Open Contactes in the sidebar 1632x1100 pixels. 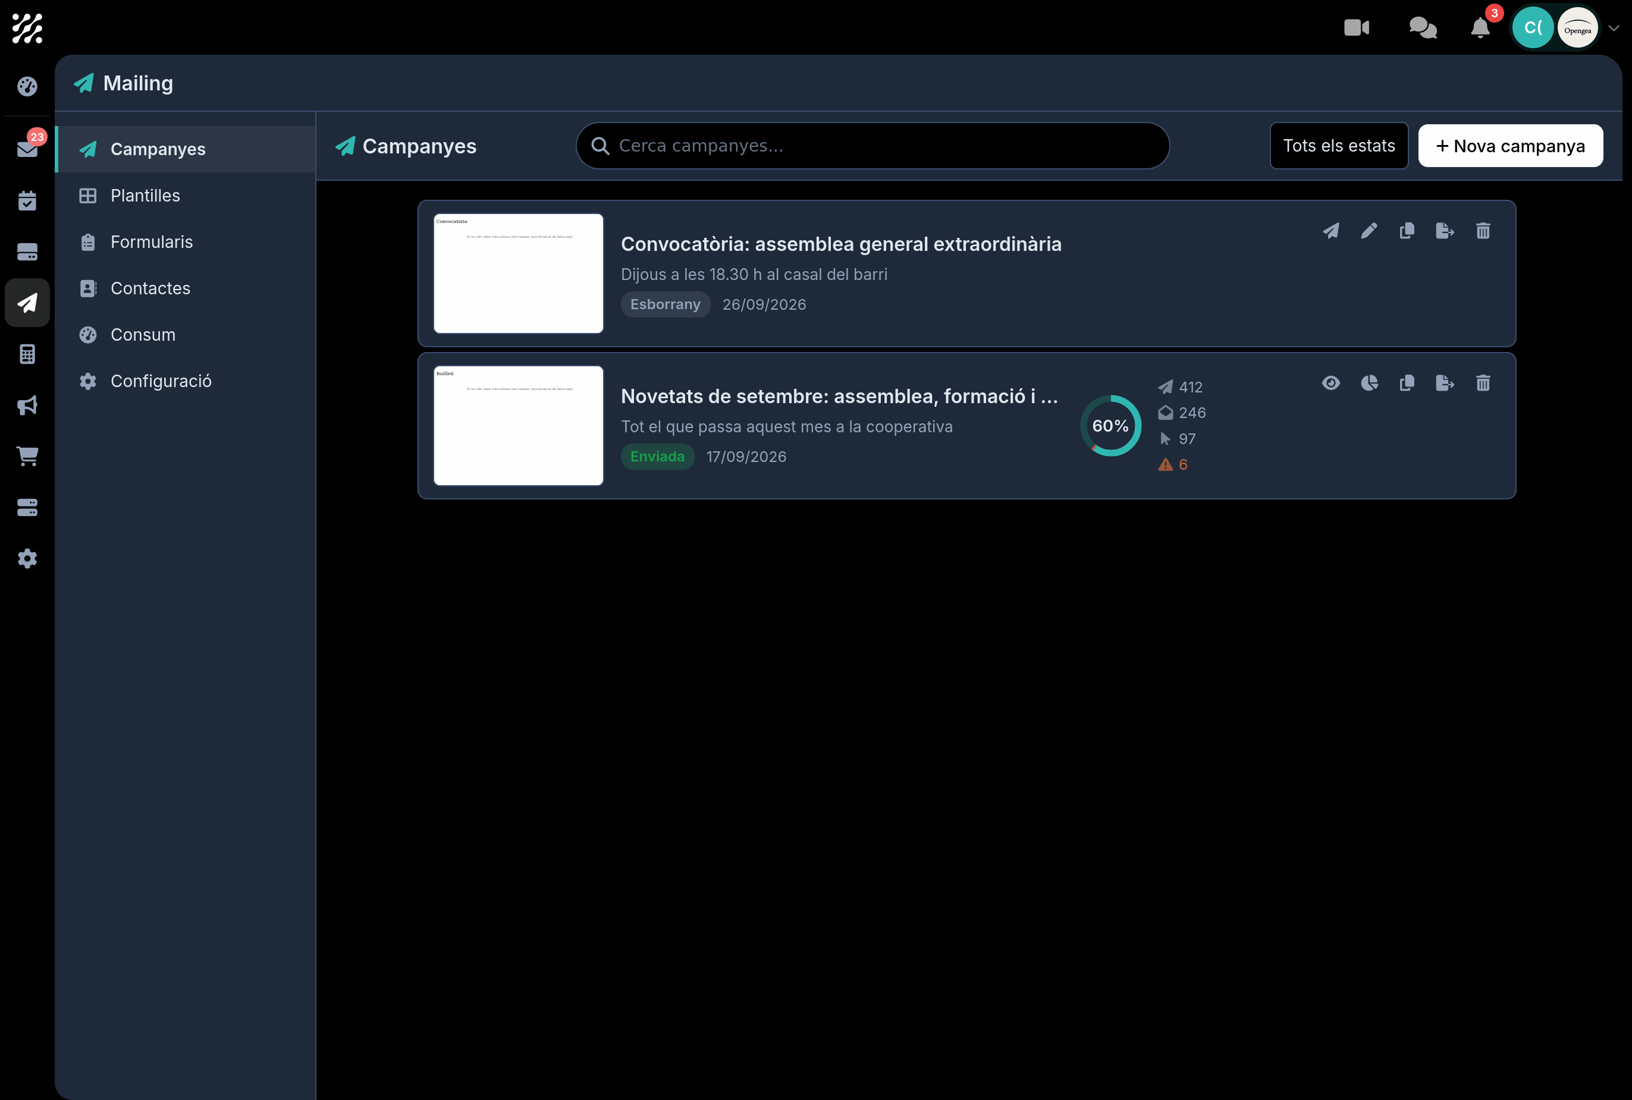186,288
